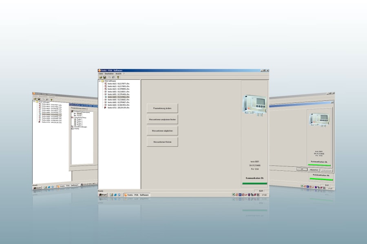Click the Save toolbar icon
The image size is (367, 244).
click(x=104, y=77)
